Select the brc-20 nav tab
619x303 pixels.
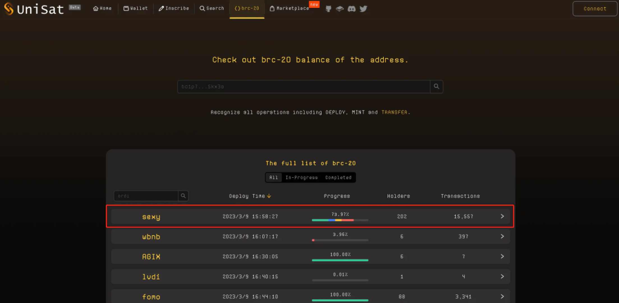coord(247,8)
